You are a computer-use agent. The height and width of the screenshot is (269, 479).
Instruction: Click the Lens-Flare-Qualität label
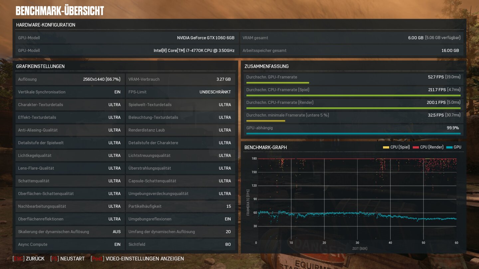tap(36, 168)
